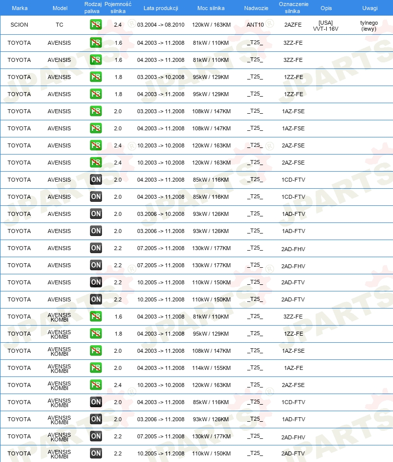The height and width of the screenshot is (462, 393).
Task: Click petrol icon for Avensis 2.0 03.2003 -> 11.2008
Action: (x=96, y=111)
